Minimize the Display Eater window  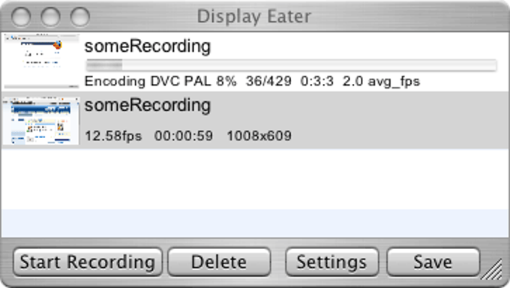(50, 16)
